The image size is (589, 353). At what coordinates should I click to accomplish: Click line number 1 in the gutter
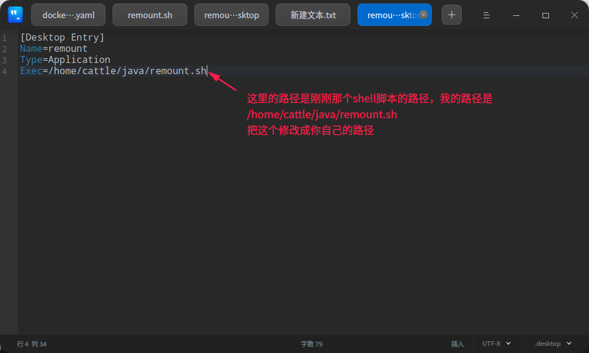5,36
